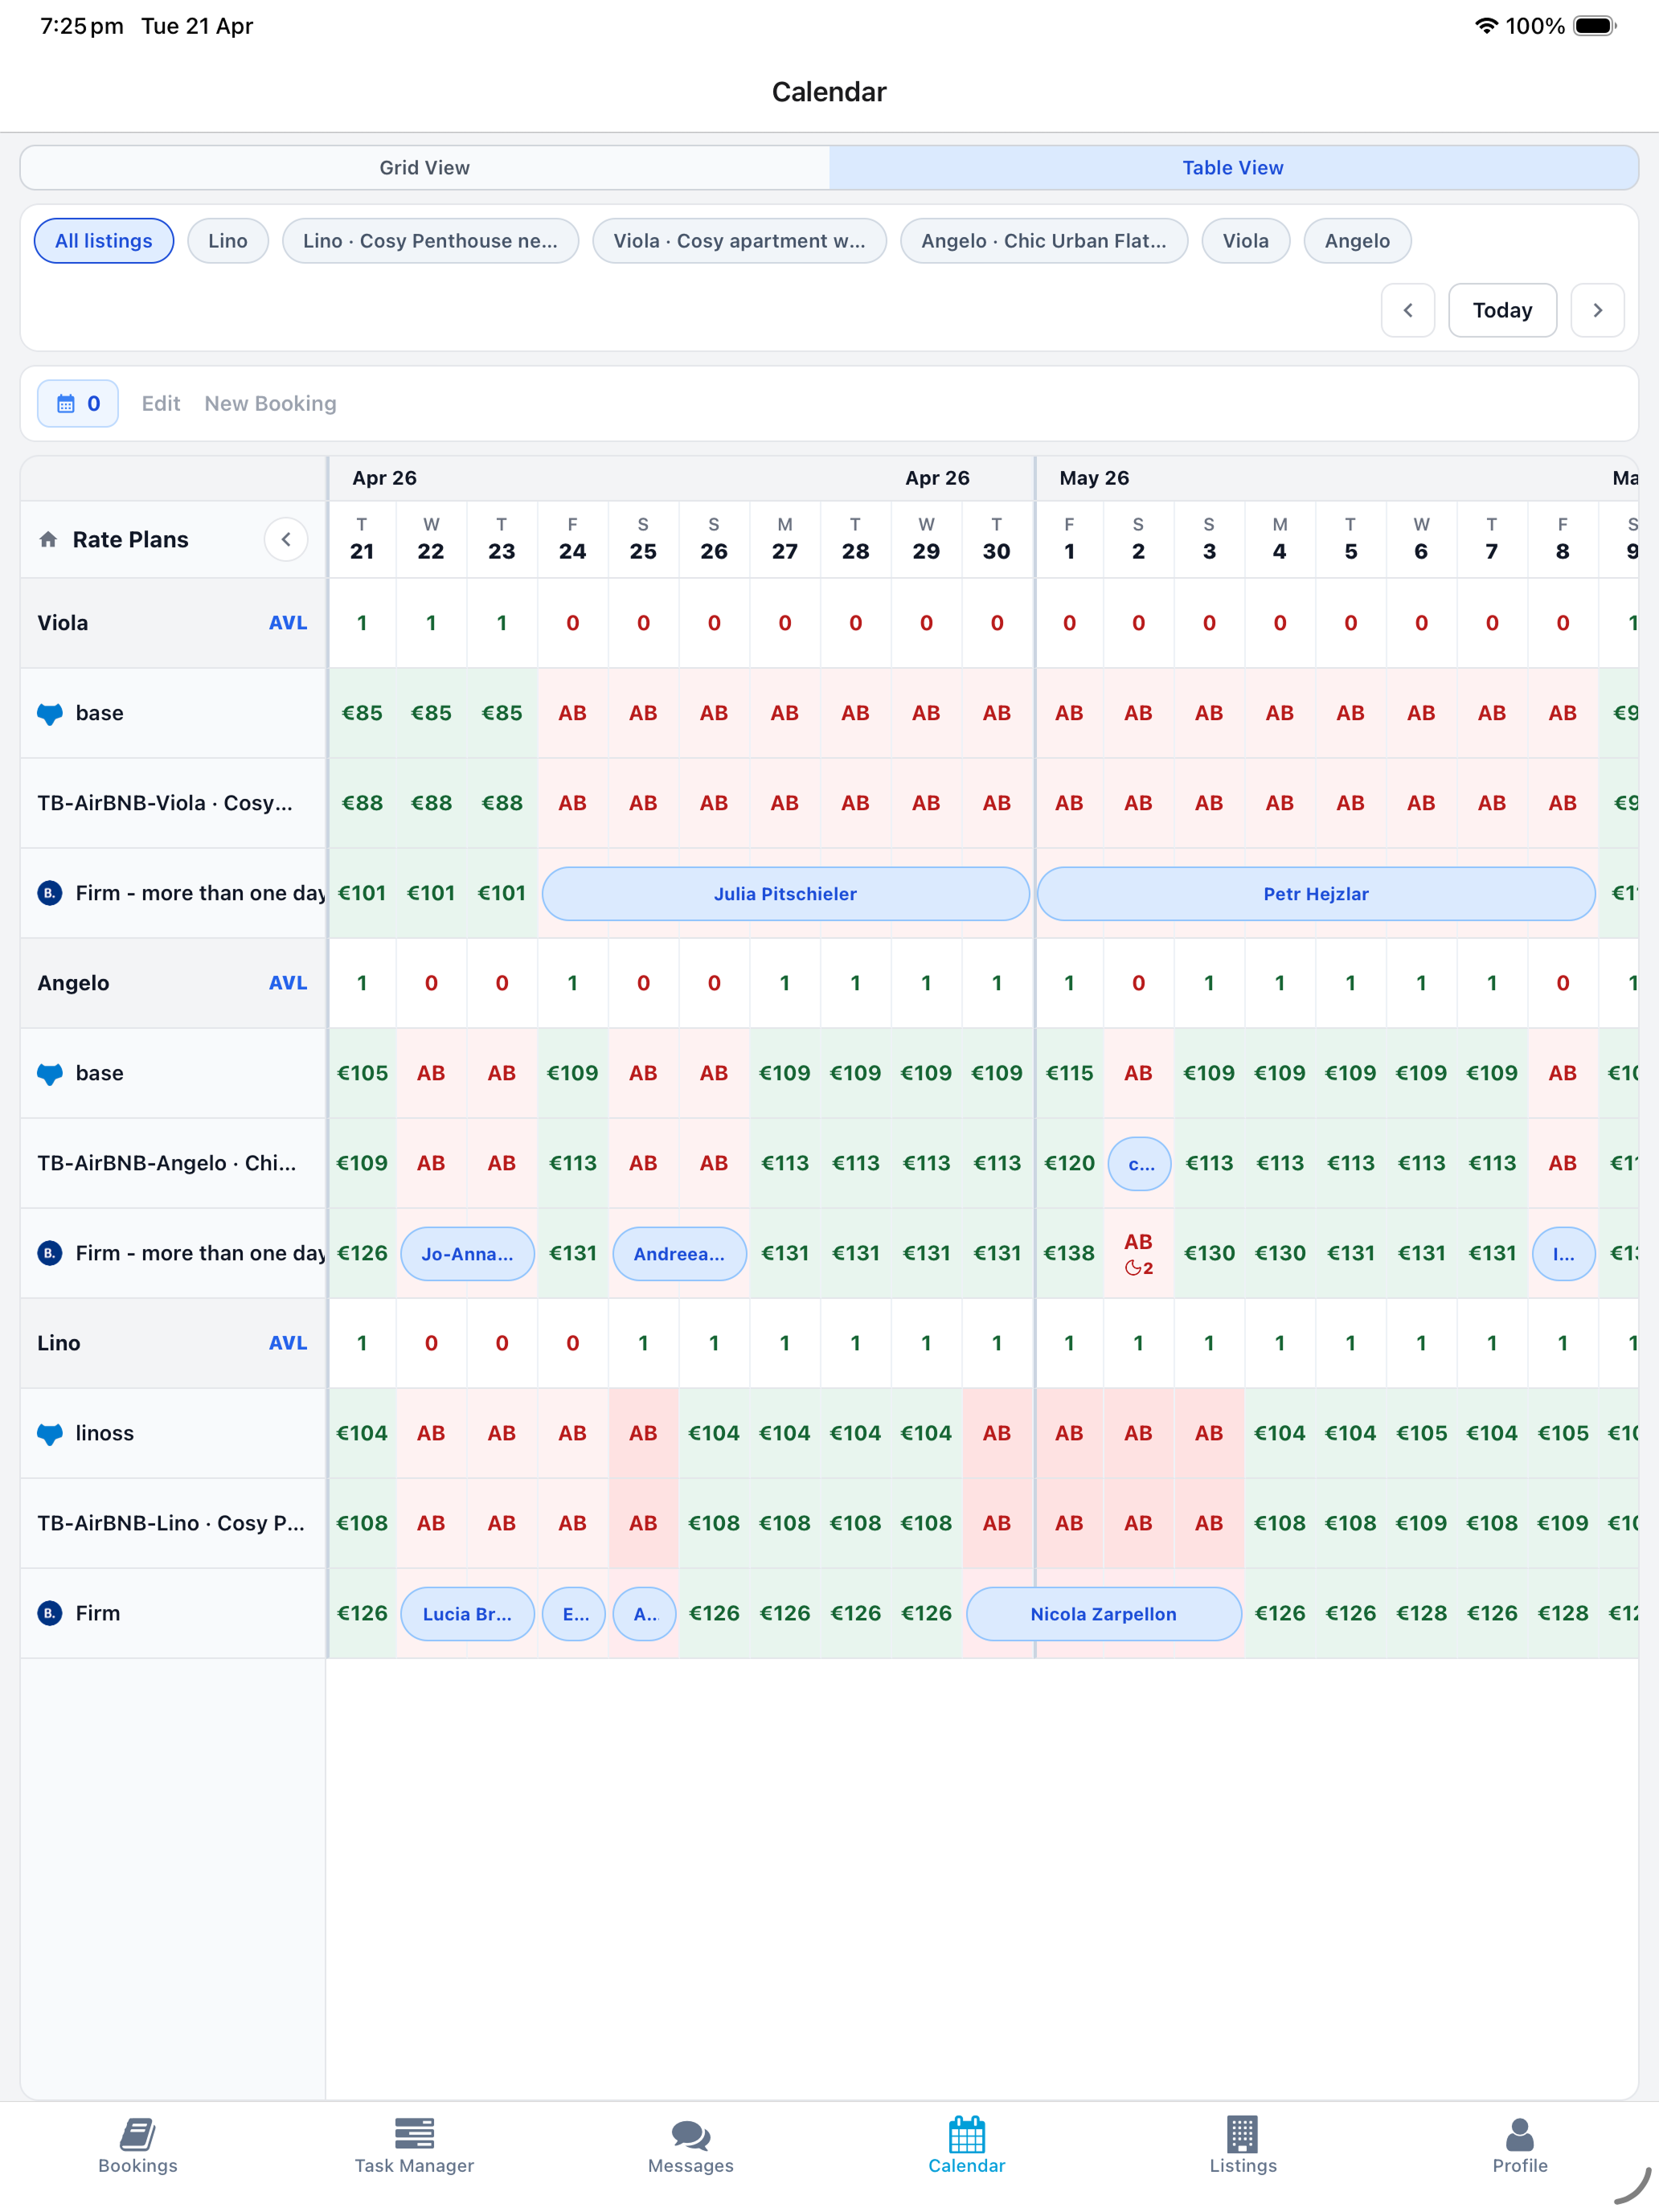Open the Listings tab icon
The height and width of the screenshot is (2212, 1659).
pos(1243,2133)
